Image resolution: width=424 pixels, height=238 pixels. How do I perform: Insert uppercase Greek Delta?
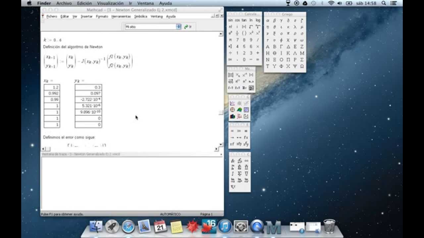[288, 47]
